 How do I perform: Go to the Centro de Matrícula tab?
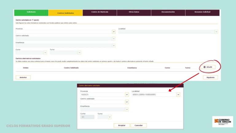(100, 13)
